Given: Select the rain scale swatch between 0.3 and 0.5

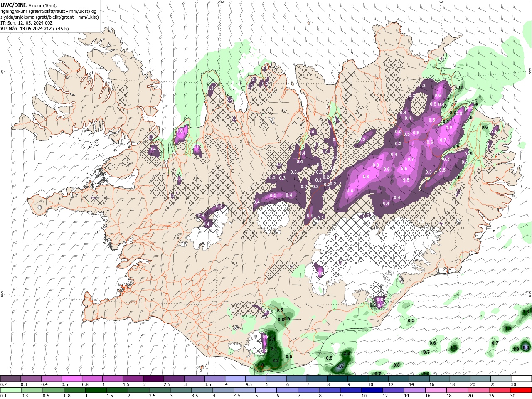Looking at the screenshot, I should [32, 390].
